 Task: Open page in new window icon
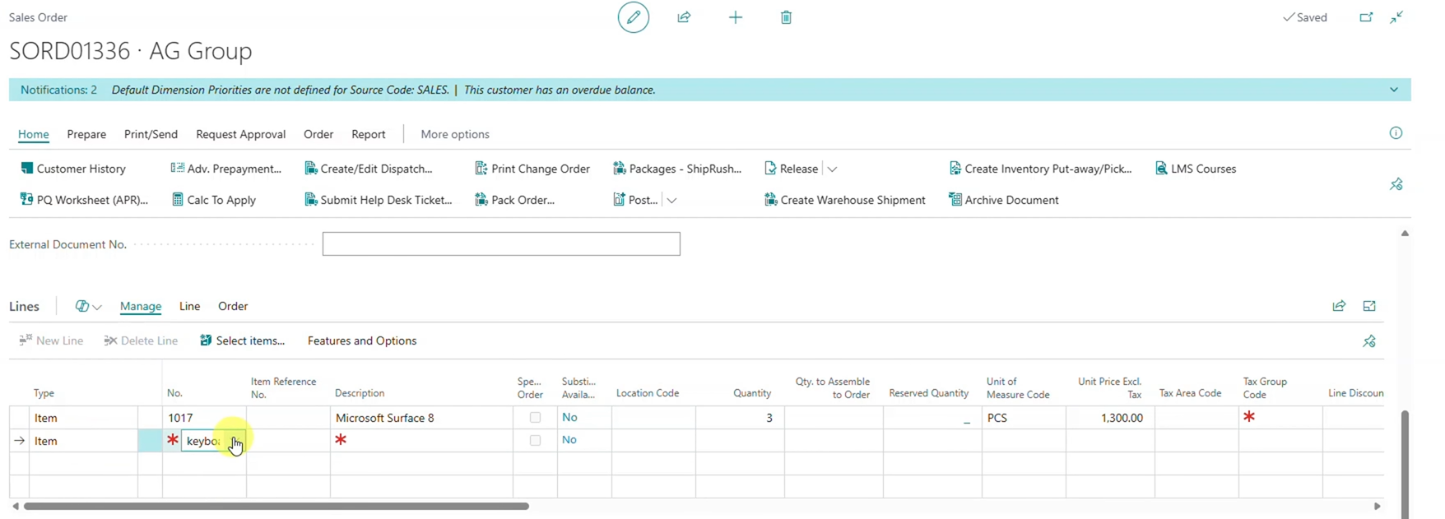[1366, 17]
